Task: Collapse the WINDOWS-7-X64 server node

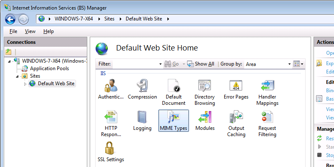Action: 9,61
